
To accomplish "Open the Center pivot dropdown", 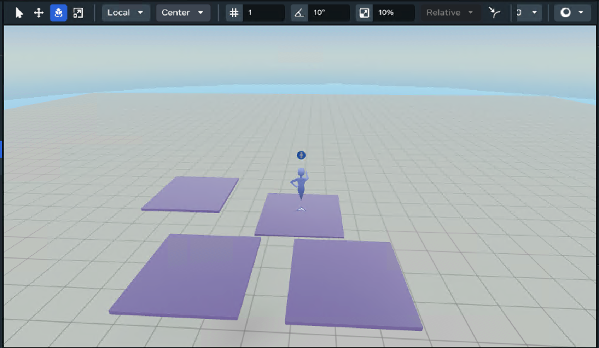I will (182, 13).
